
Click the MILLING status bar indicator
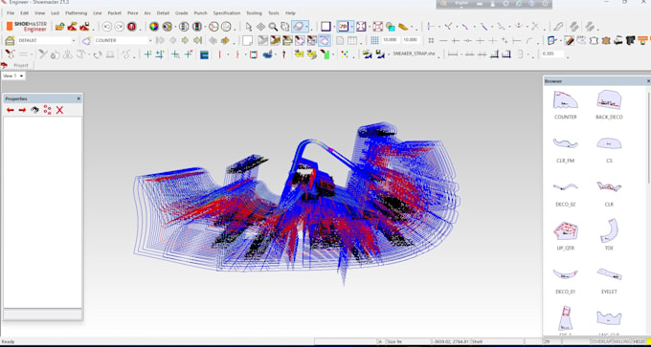pos(622,341)
